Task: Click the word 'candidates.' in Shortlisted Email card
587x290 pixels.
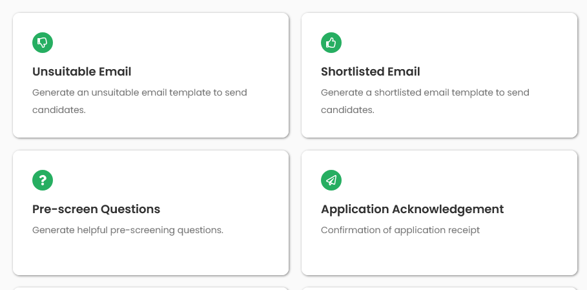Action: point(347,110)
